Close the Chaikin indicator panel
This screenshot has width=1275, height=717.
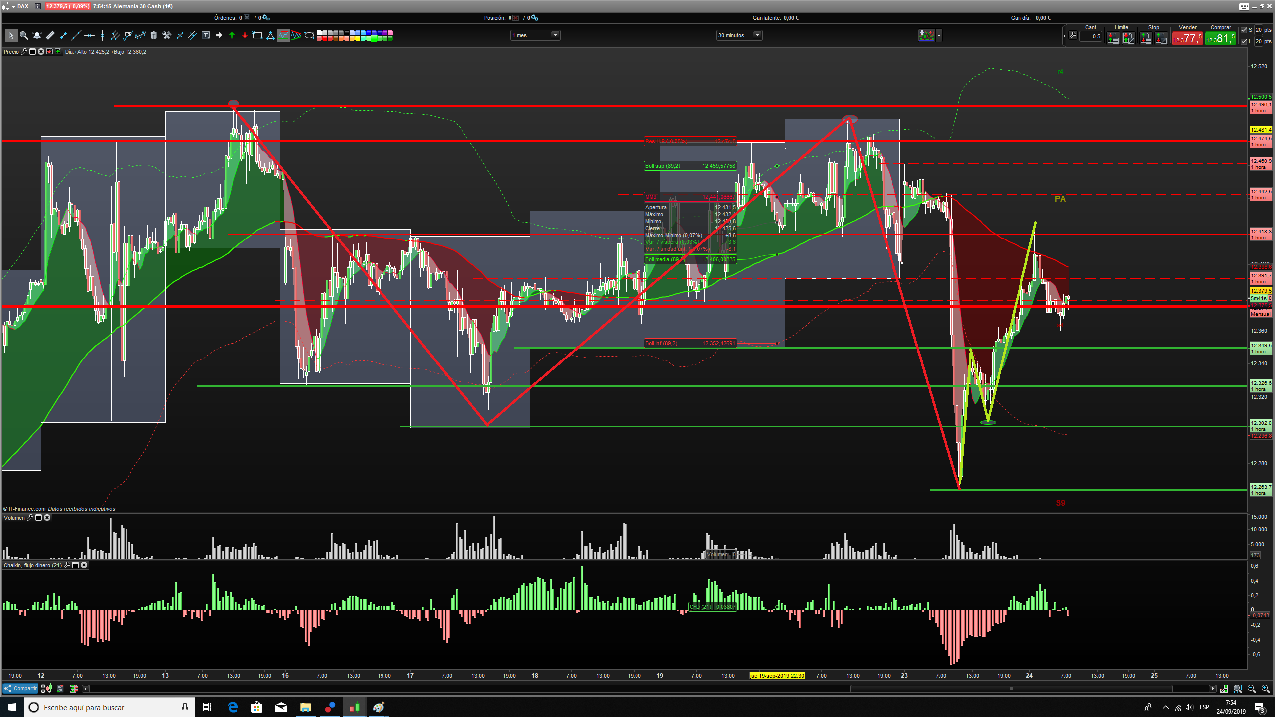click(84, 565)
